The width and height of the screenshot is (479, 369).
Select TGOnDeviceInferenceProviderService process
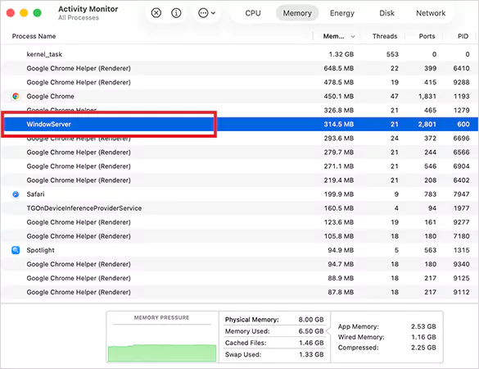(x=239, y=208)
